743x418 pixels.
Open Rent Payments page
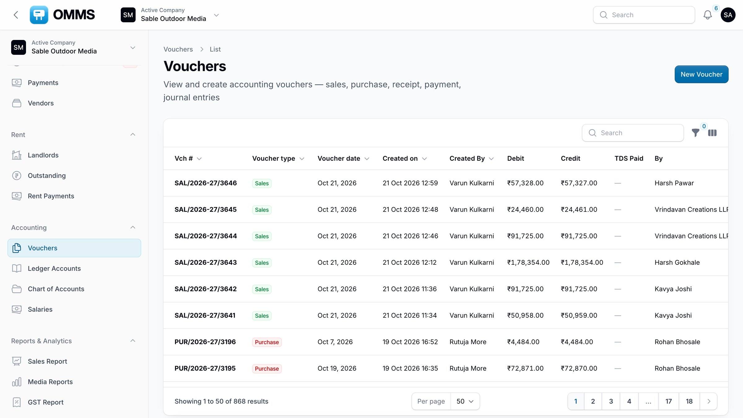pyautogui.click(x=74, y=196)
